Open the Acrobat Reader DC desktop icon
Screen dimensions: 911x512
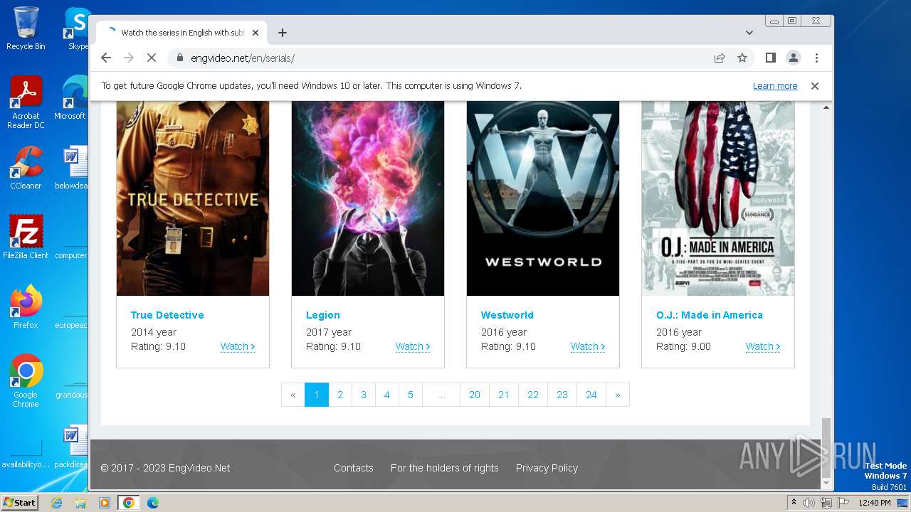[x=26, y=103]
